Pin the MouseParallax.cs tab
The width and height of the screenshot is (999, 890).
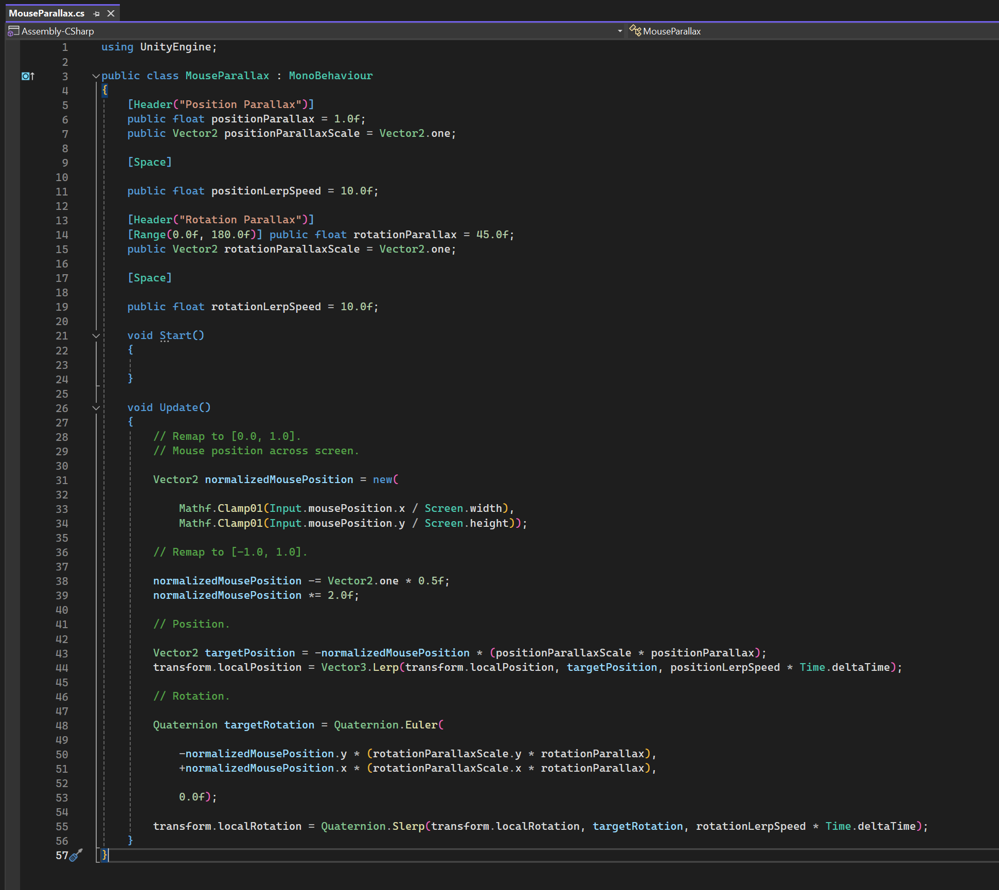[x=96, y=14]
